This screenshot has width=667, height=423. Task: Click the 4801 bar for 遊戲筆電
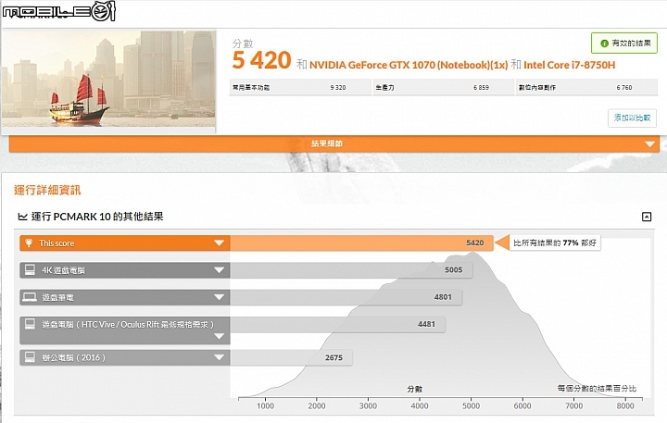coord(346,297)
